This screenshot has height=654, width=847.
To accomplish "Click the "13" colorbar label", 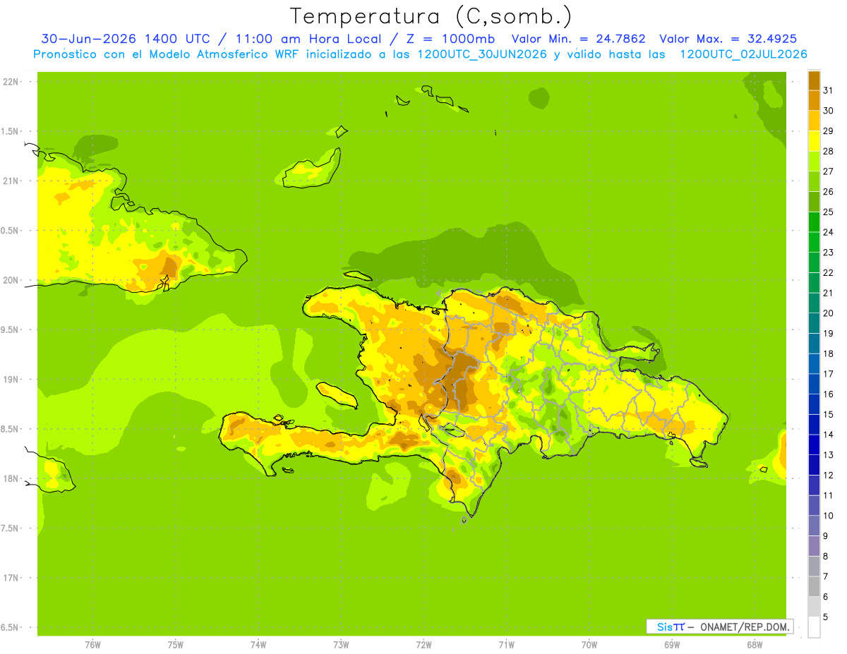I will pyautogui.click(x=828, y=455).
